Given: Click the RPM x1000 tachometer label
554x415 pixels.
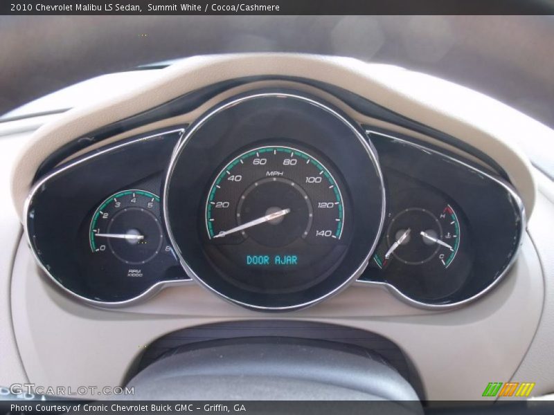Looking at the screenshot, I should tap(135, 273).
